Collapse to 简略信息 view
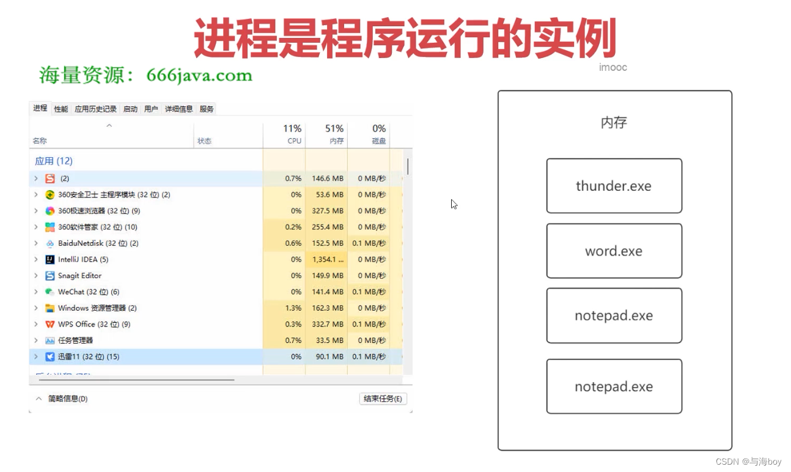791x472 pixels. coord(61,399)
